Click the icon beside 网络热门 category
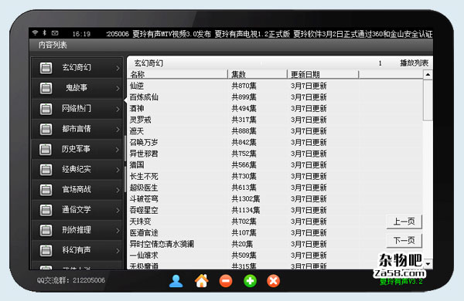Viewport: 464px width, 301px height. (46, 109)
